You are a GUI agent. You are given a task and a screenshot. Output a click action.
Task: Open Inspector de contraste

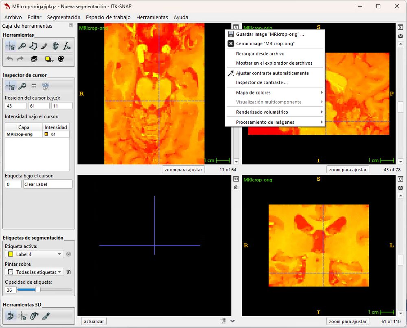point(275,83)
